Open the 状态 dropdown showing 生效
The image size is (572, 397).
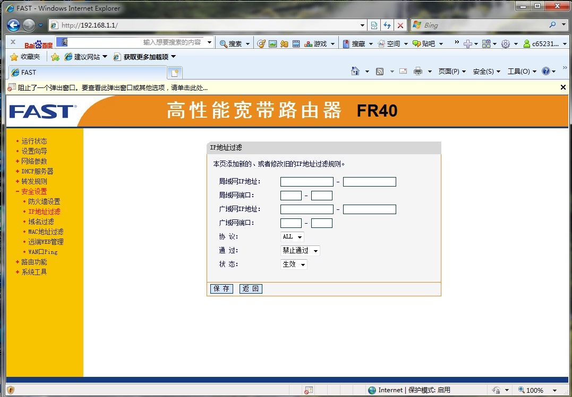pyautogui.click(x=294, y=264)
